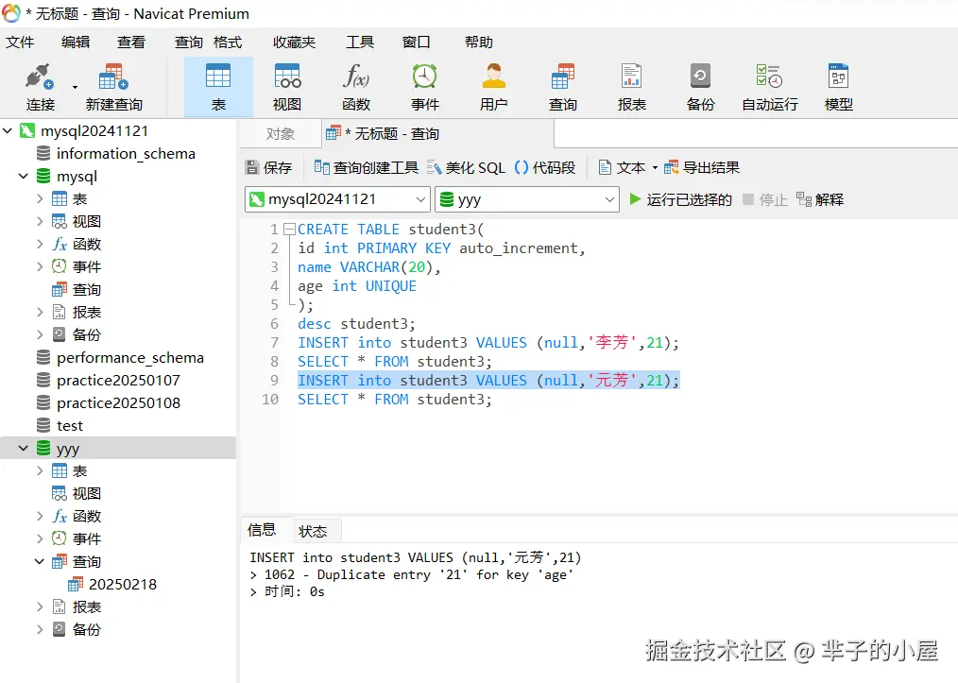Click the 时间: 0s message line
Image resolution: width=958 pixels, height=683 pixels.
[287, 591]
